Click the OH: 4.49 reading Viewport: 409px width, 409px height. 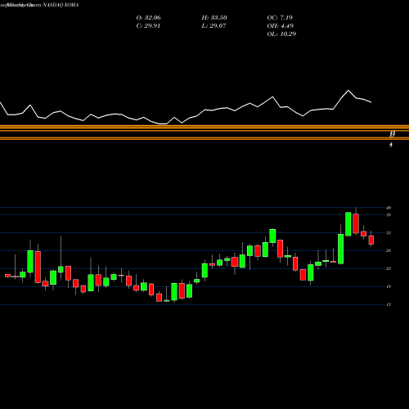(280, 26)
